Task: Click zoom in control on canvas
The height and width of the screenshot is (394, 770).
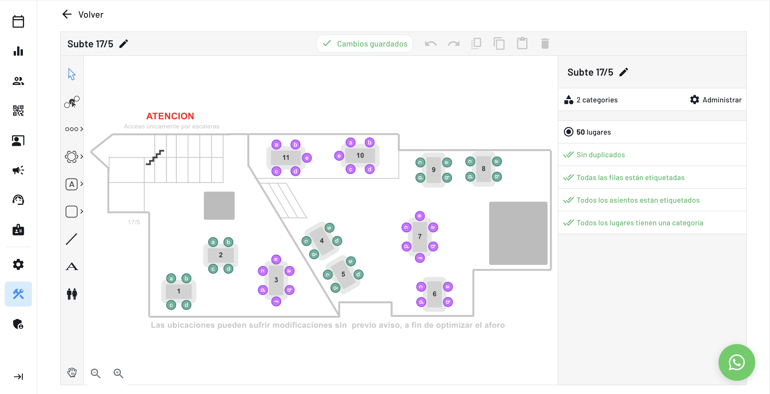Action: click(118, 373)
